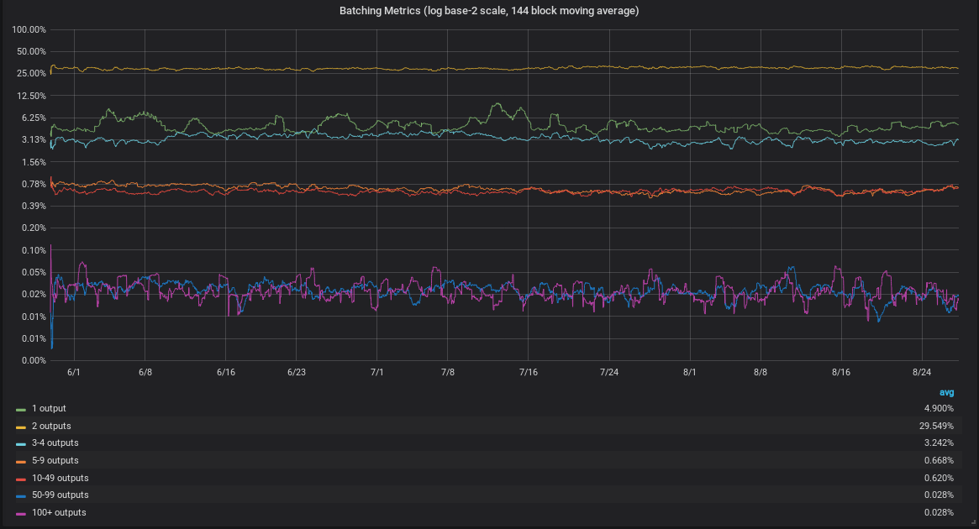979x529 pixels.
Task: Click the magenta 100+ outputs color swatch
Action: (x=21, y=513)
